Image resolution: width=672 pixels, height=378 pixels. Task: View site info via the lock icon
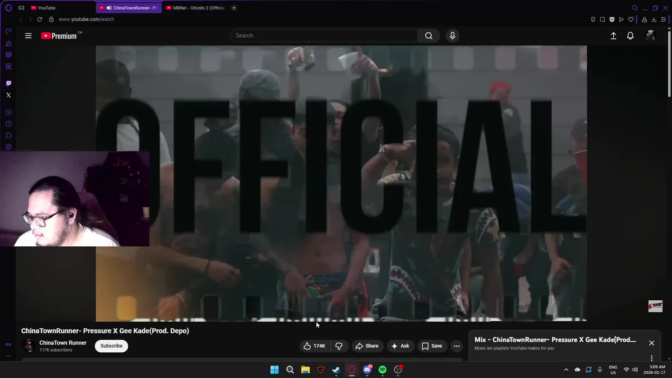[51, 19]
